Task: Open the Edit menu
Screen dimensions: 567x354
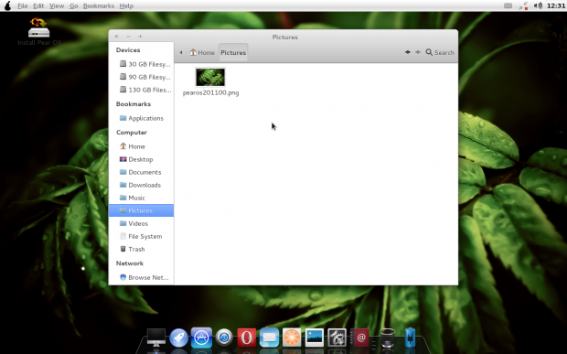Action: [38, 5]
